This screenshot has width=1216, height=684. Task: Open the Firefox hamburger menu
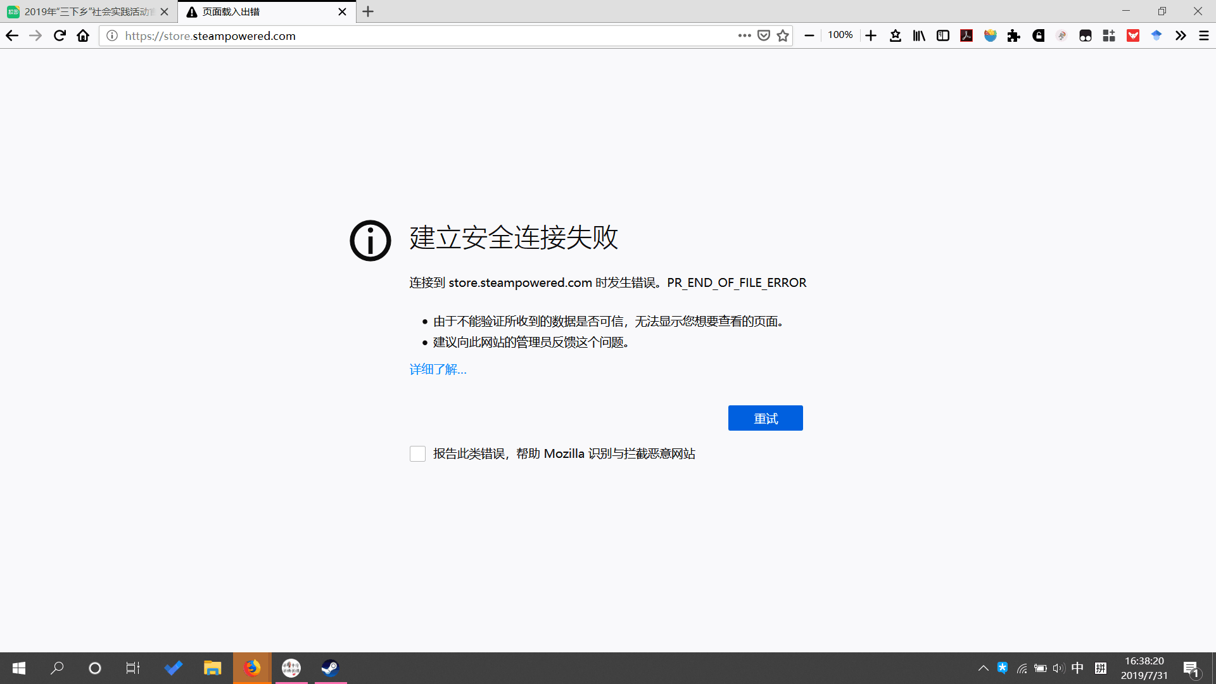(x=1204, y=35)
